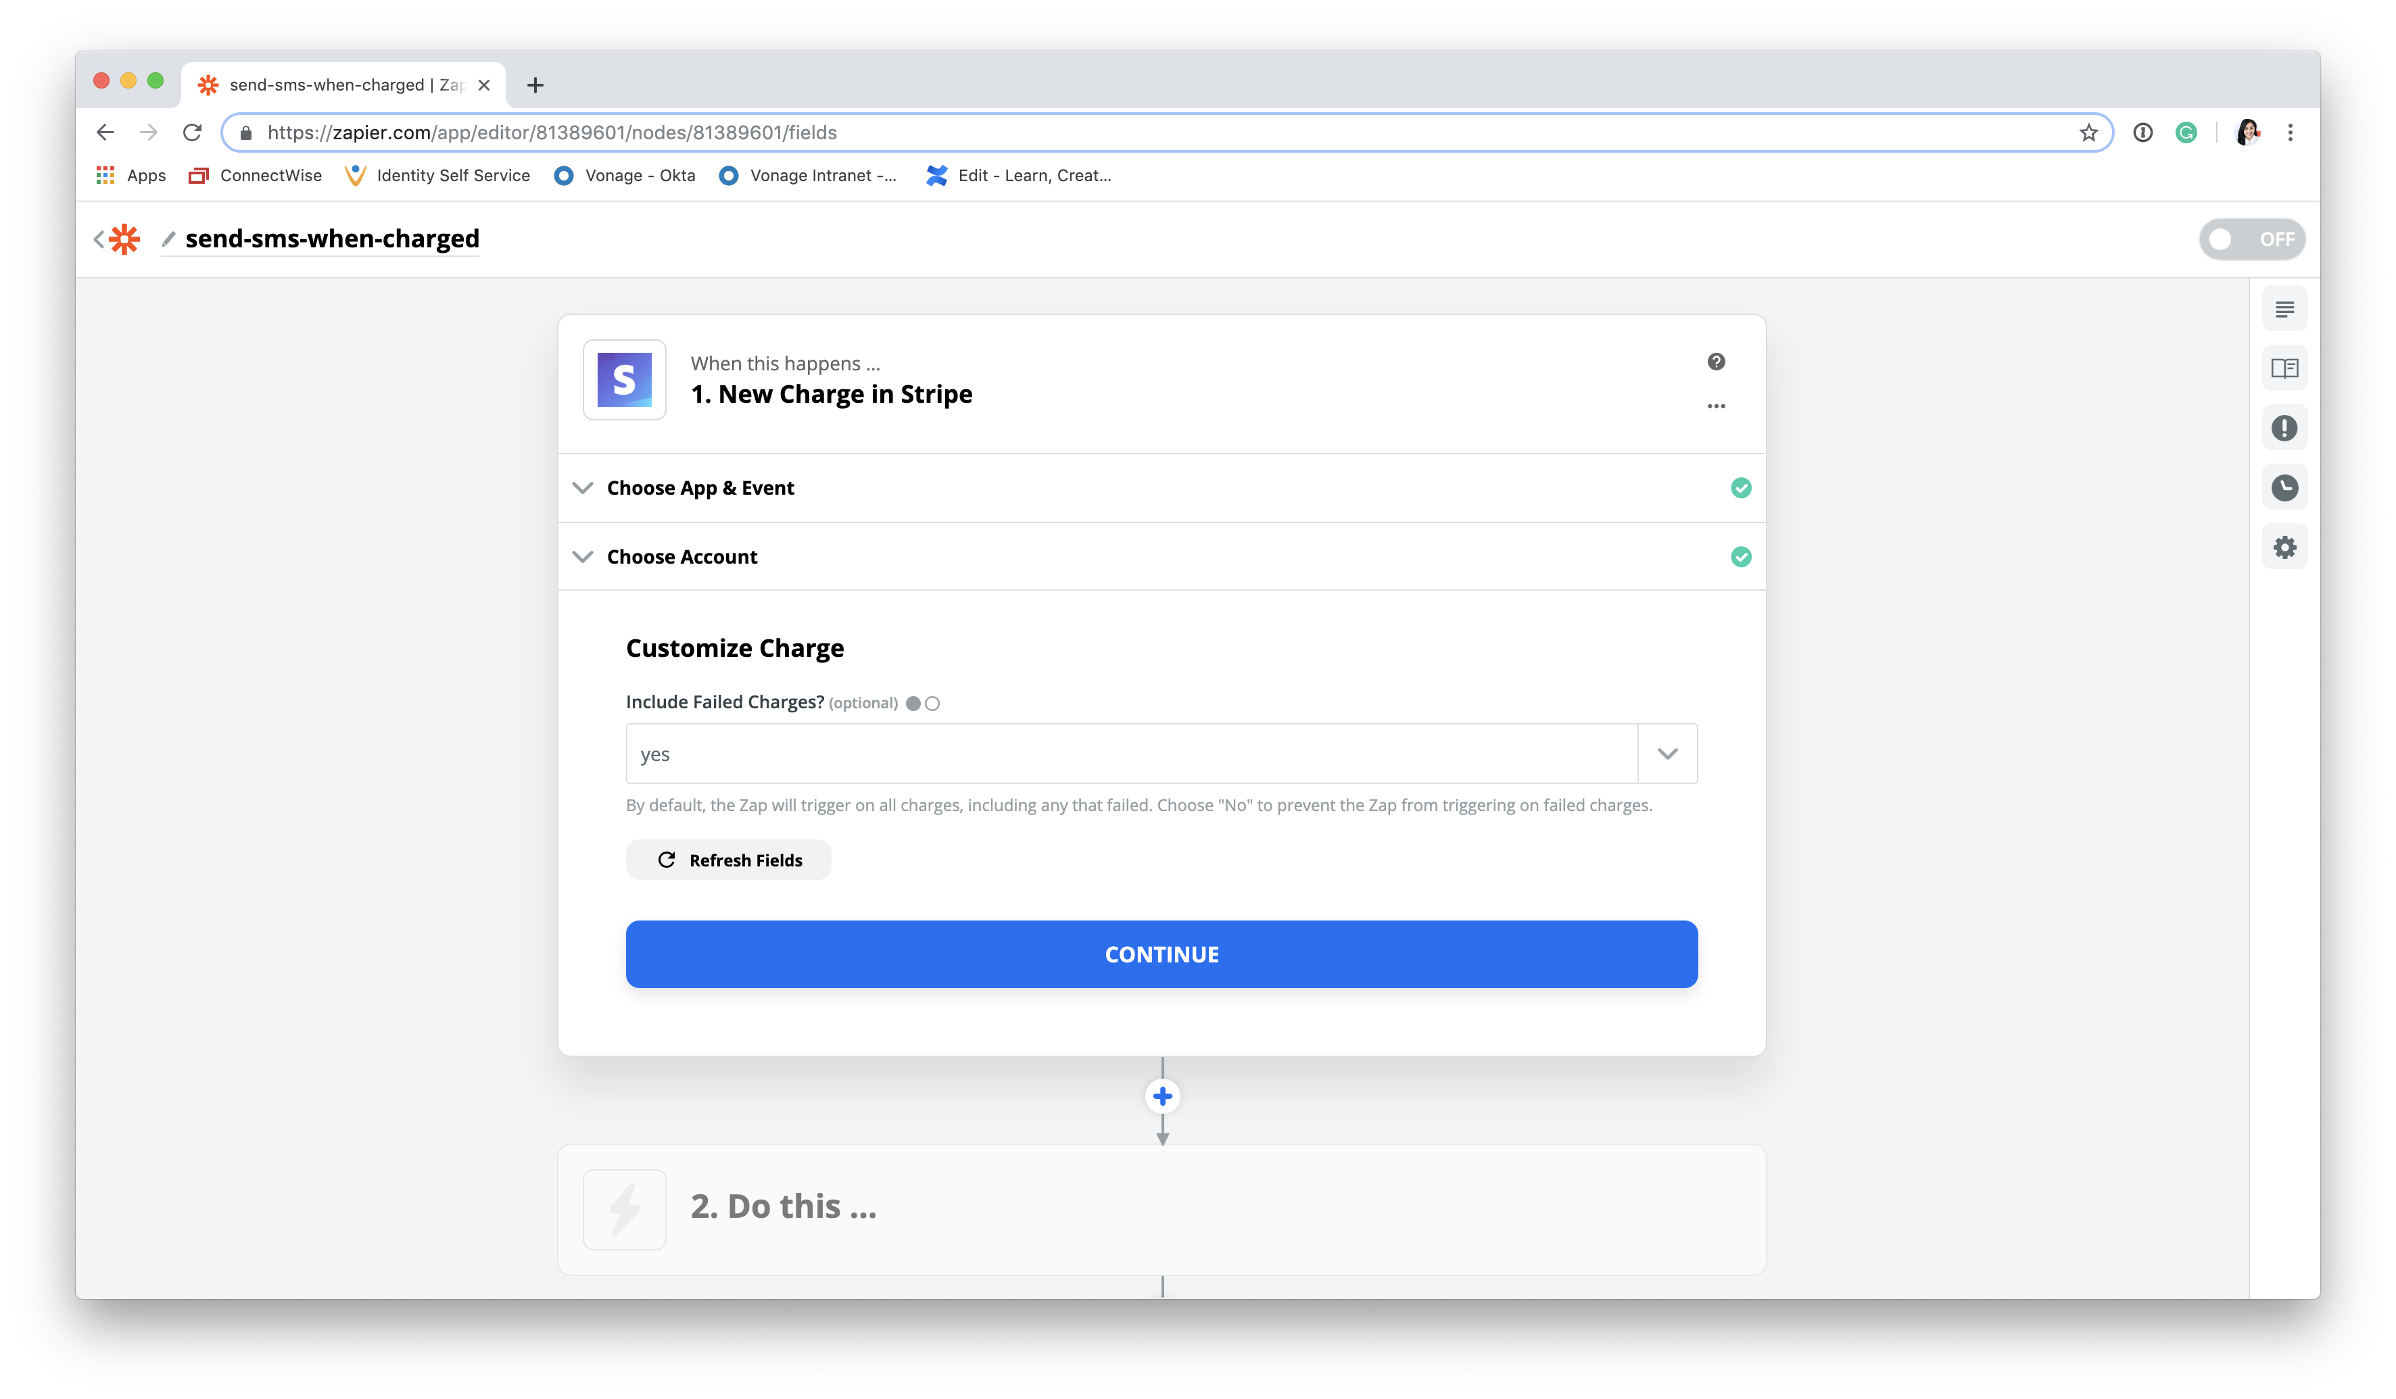Expand the Choose App & Event section
The width and height of the screenshot is (2396, 1399).
(1162, 489)
